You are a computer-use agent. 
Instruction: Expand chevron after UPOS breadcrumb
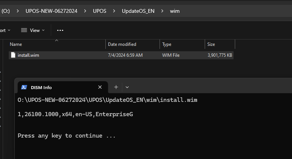(x=114, y=11)
